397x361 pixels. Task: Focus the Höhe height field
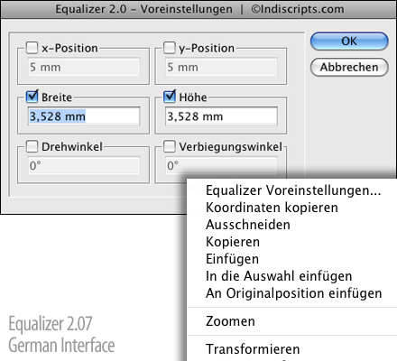click(221, 116)
